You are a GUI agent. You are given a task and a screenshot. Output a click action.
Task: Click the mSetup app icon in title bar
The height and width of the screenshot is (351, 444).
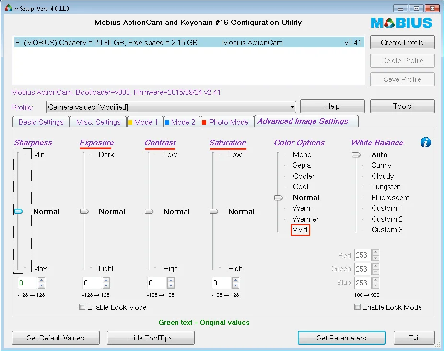point(9,8)
